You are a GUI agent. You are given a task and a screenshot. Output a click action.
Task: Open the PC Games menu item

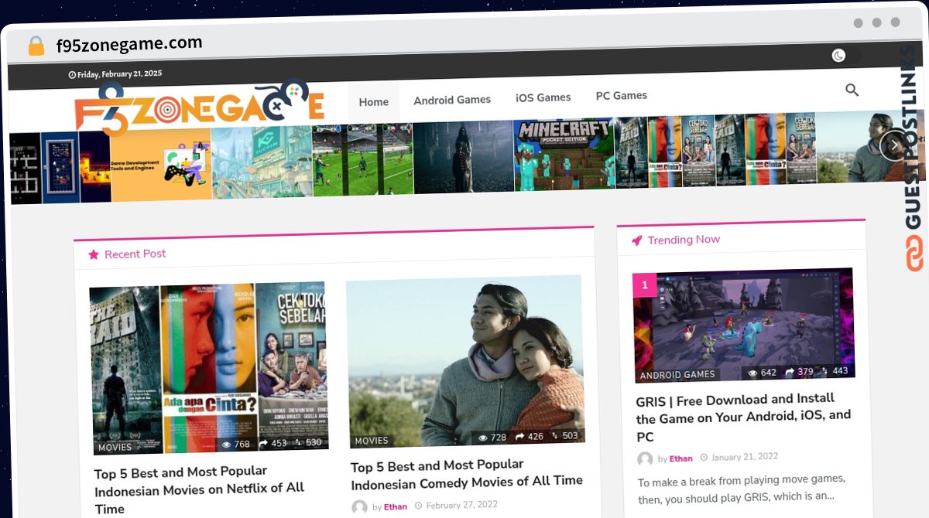[622, 96]
